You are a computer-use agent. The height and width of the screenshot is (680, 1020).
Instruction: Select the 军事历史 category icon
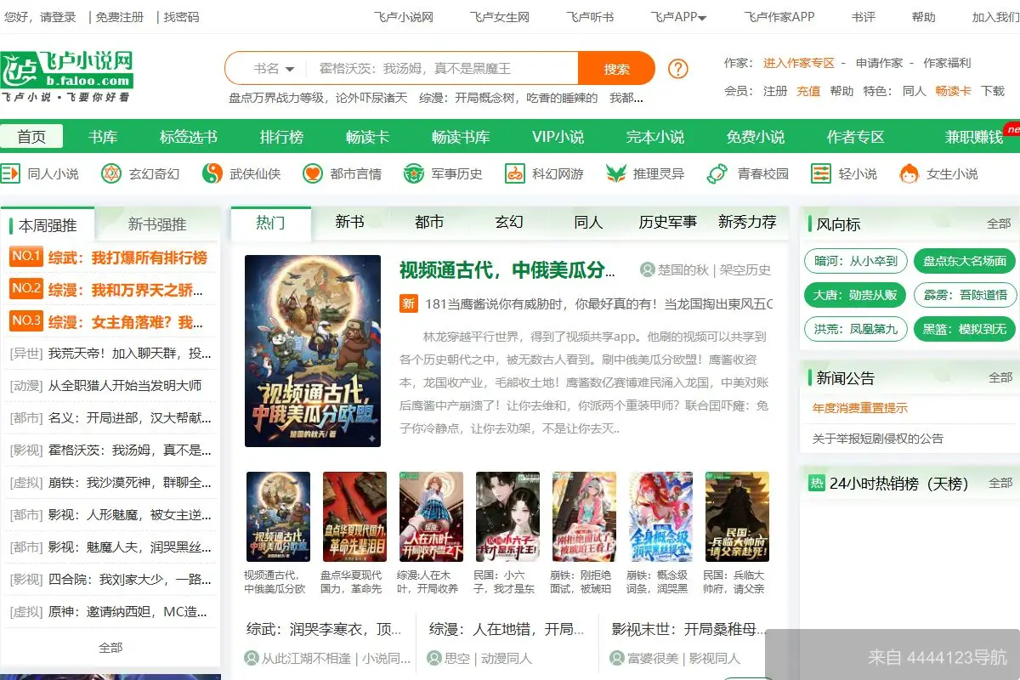(x=414, y=173)
